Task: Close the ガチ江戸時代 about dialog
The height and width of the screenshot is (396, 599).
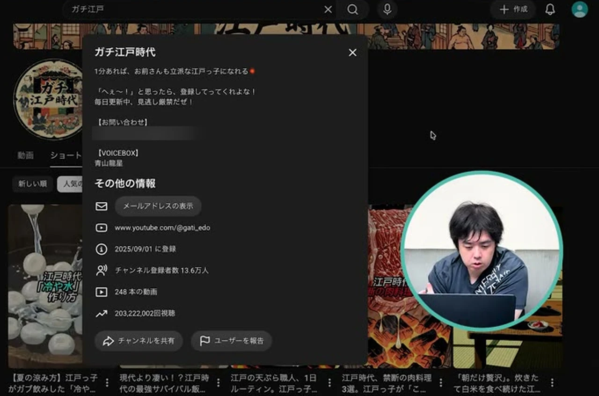Action: point(352,52)
